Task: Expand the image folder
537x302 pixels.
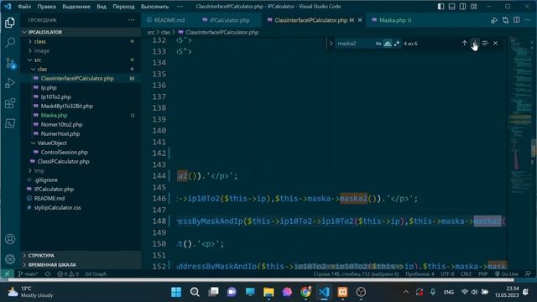Action: 81,50
